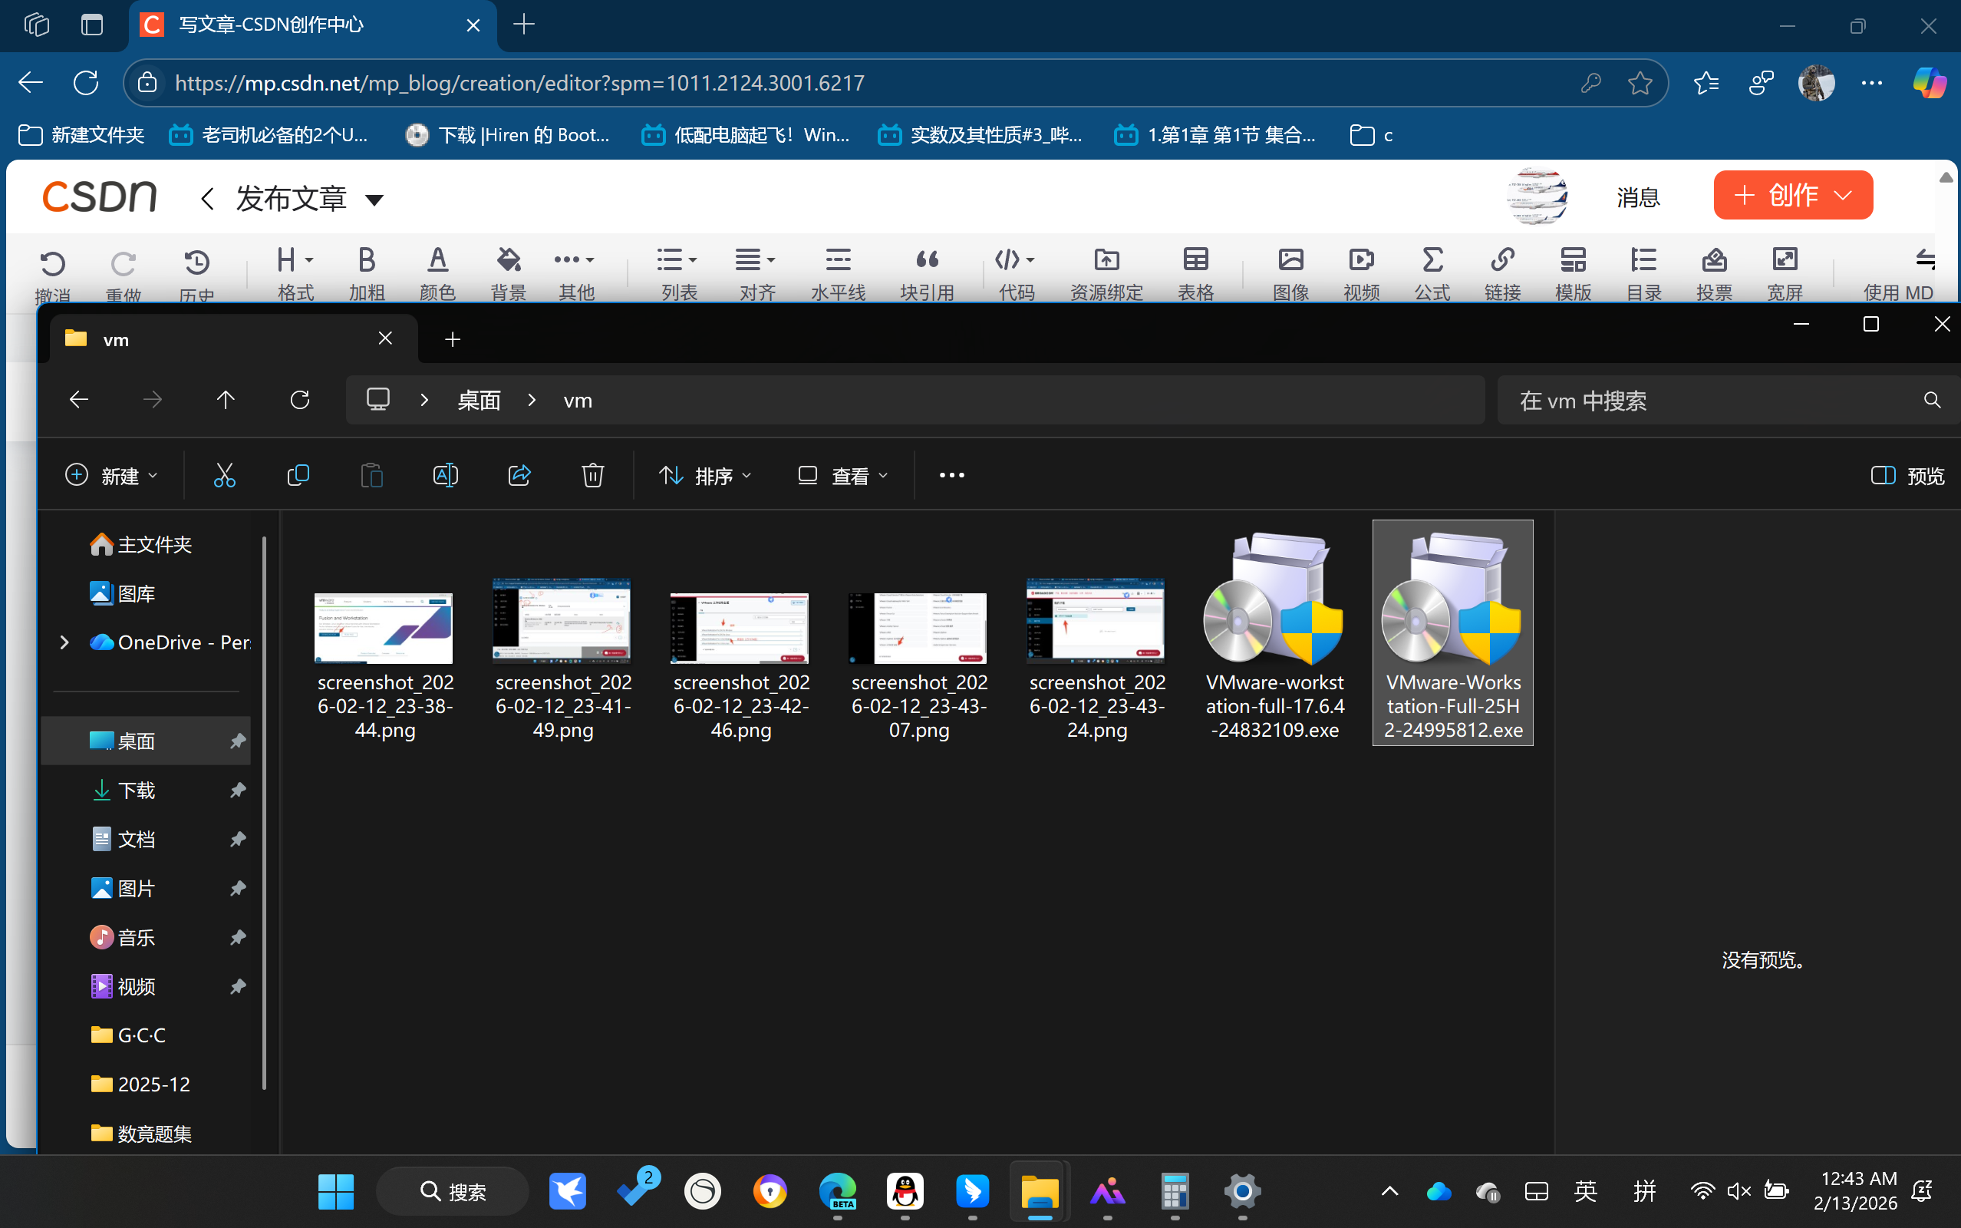This screenshot has width=1961, height=1228.
Task: Select 下载 in the navigation sidebar
Action: point(137,791)
